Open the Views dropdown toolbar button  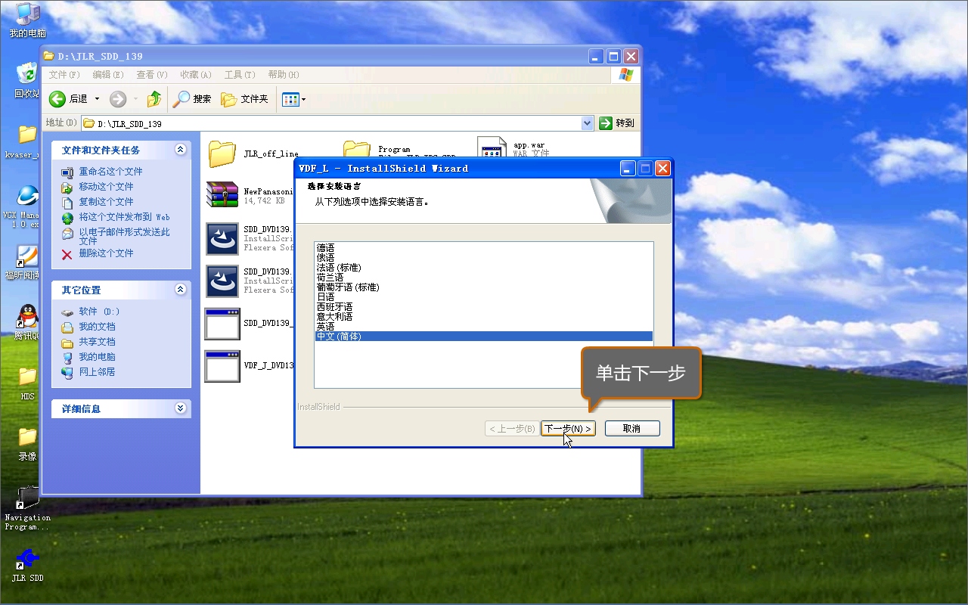tap(293, 99)
